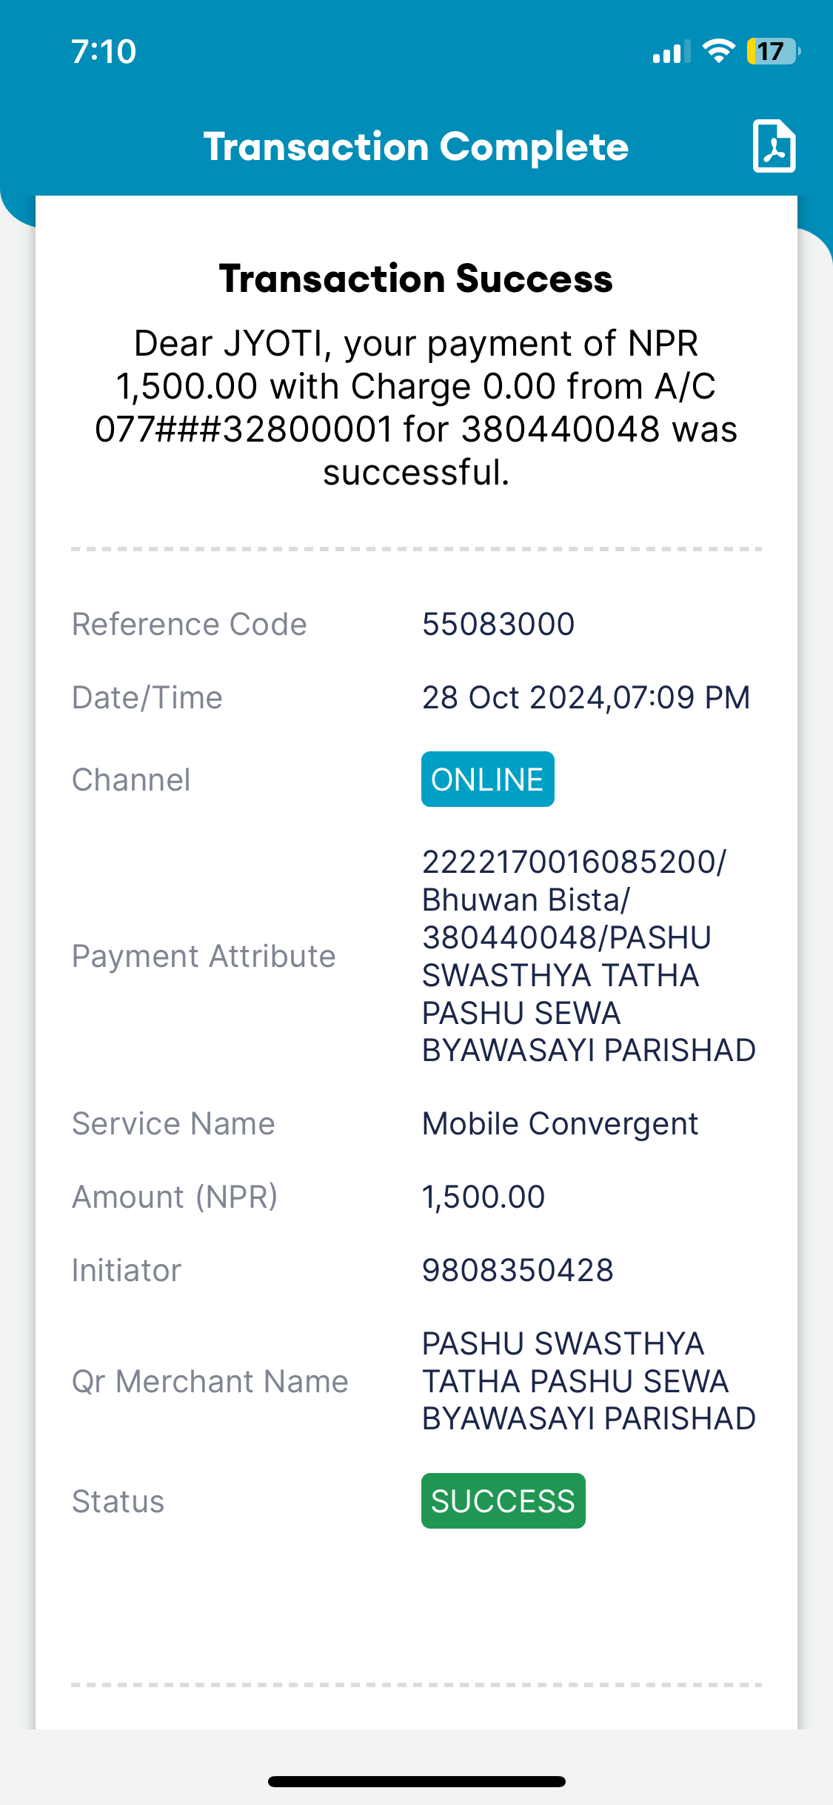Tap the Status label

tap(118, 1501)
